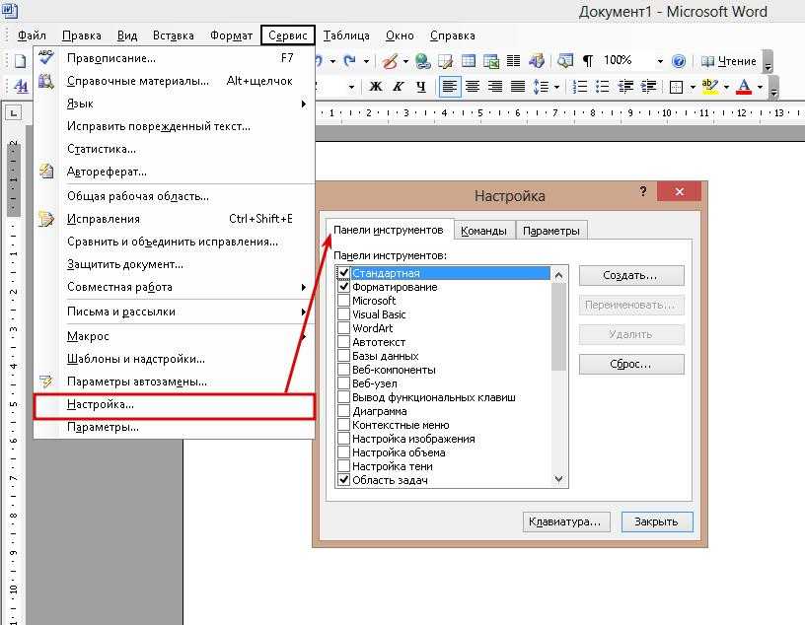Open the Format Painter dropdown arrow
The width and height of the screenshot is (805, 625).
point(405,61)
